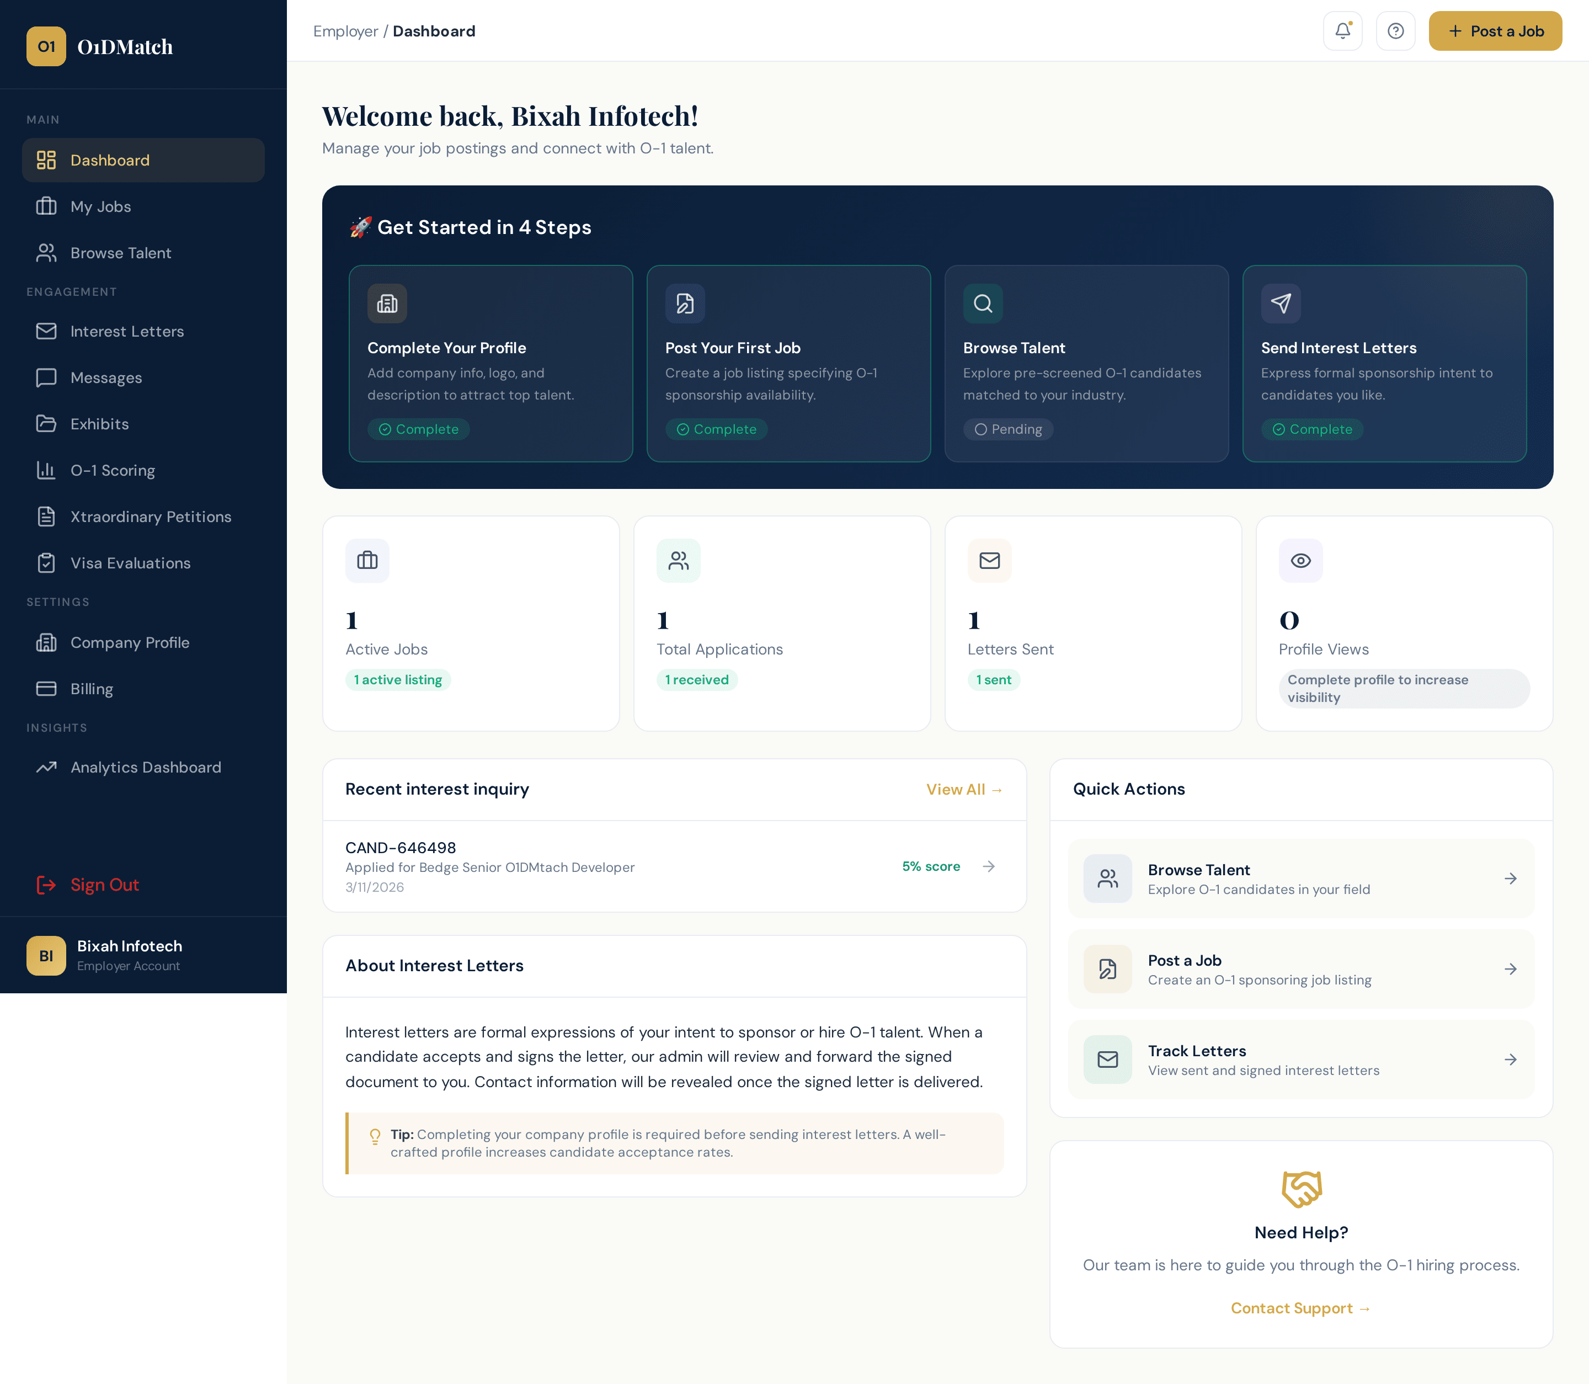Click the 1 received badge
Viewport: 1589px width, 1384px height.
pos(697,680)
